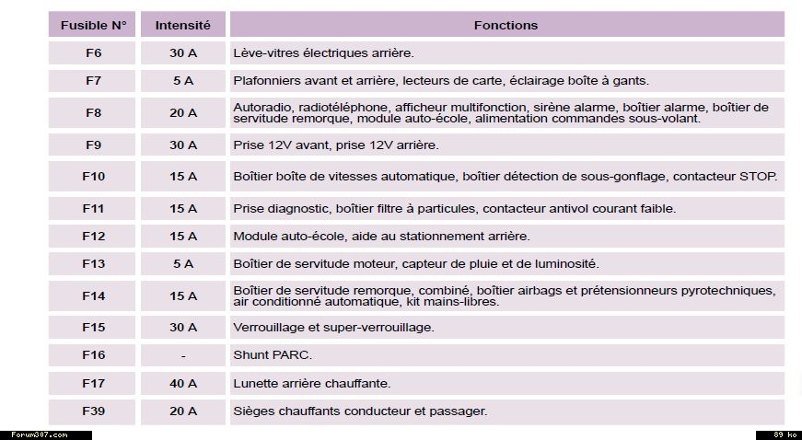Click the F14 fuse number cell
This screenshot has height=440, width=802.
[93, 296]
